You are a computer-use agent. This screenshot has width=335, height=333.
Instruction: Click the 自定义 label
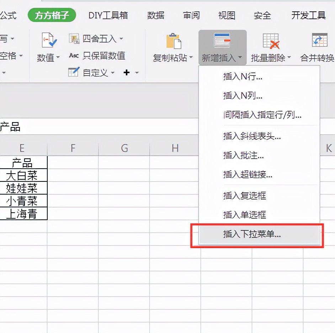tap(95, 72)
